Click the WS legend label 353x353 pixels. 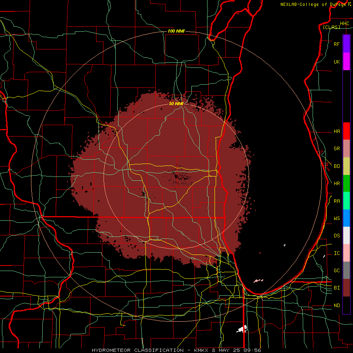point(337,218)
